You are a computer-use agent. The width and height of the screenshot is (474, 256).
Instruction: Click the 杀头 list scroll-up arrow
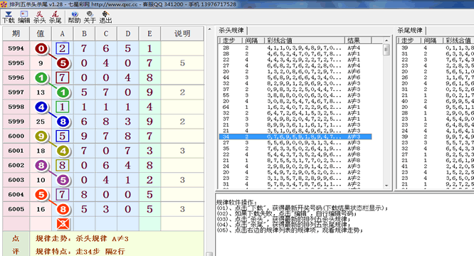click(x=386, y=41)
